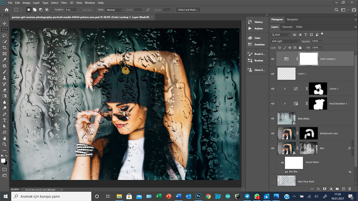This screenshot has width=358, height=201.
Task: Click the delete layer trash icon
Action: 350,189
